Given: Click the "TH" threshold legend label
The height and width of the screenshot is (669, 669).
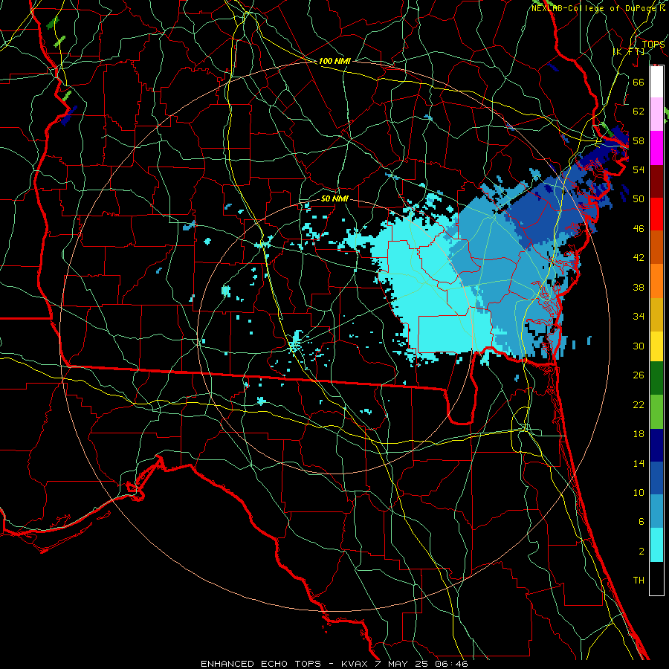Looking at the screenshot, I should coord(639,581).
